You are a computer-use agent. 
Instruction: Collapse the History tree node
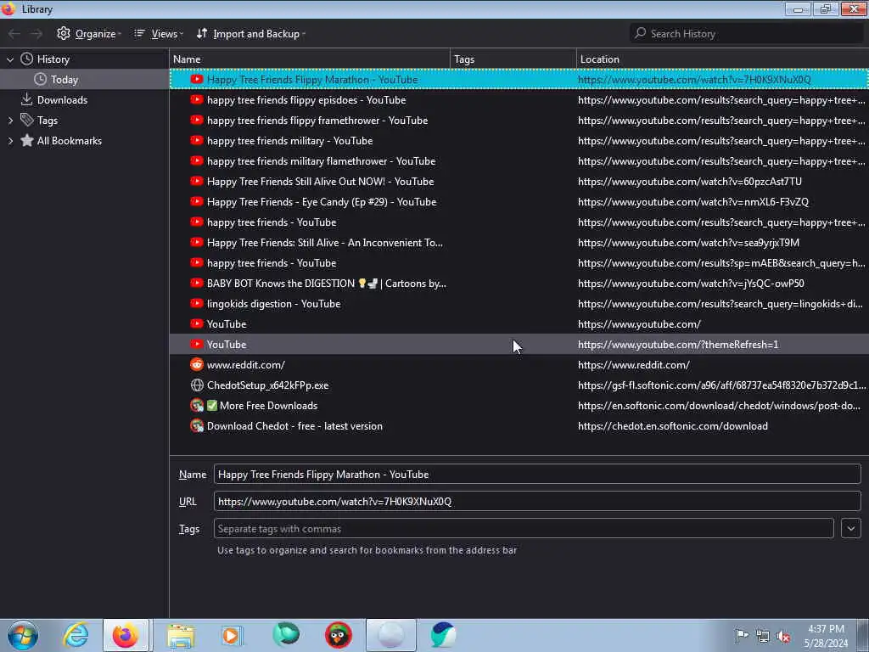(10, 59)
